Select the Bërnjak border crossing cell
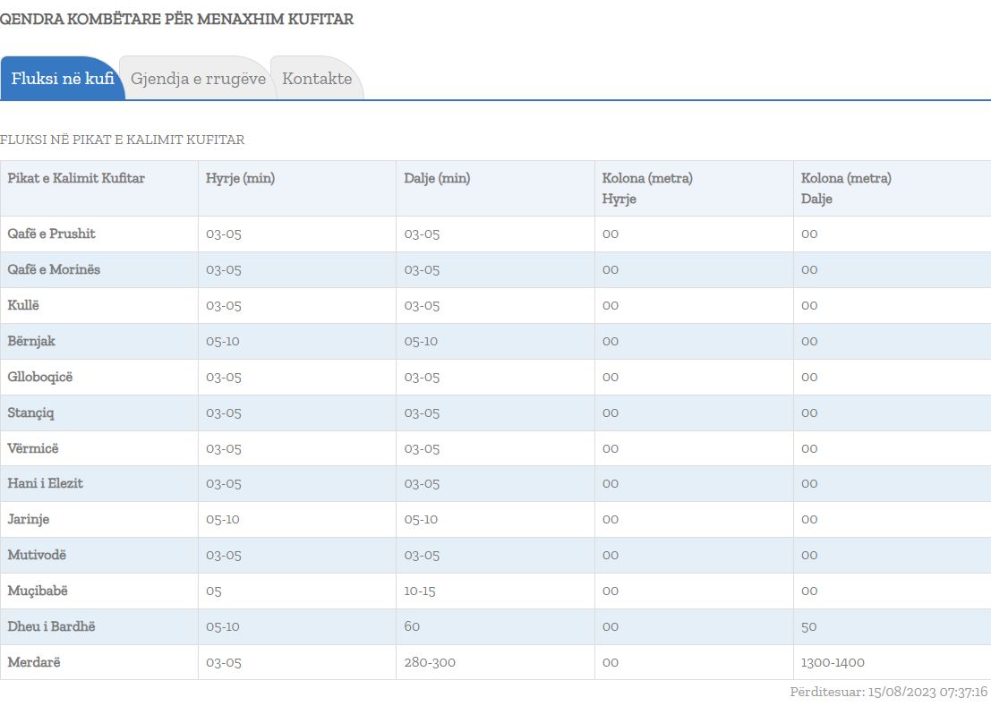The width and height of the screenshot is (991, 706). [31, 341]
